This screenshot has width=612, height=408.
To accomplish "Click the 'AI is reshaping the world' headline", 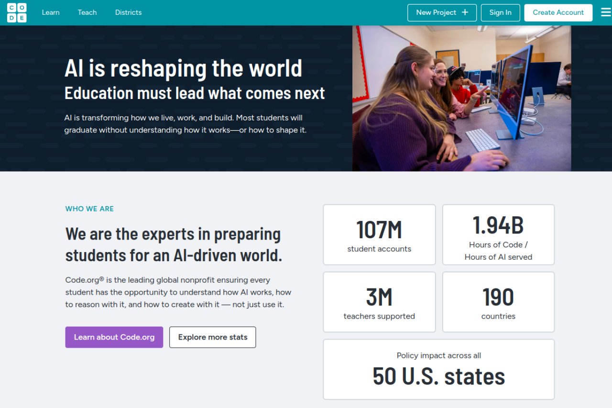I will [x=183, y=68].
